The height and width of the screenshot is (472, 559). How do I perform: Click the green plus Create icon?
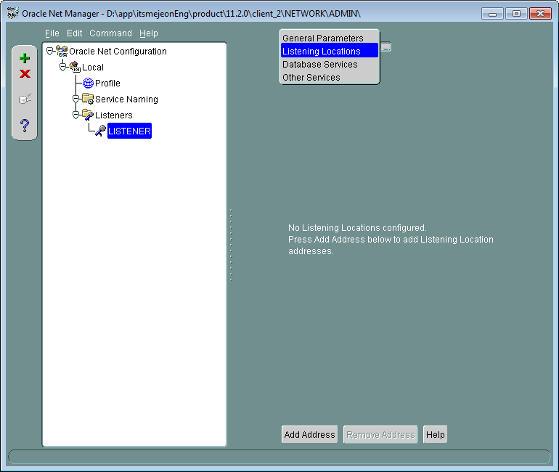25,58
